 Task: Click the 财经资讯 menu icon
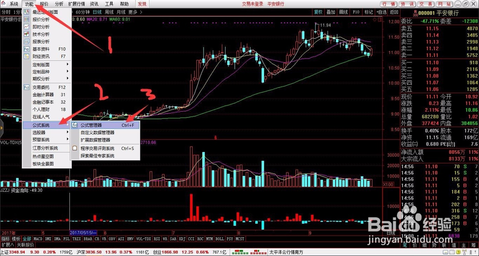pyautogui.click(x=26, y=56)
